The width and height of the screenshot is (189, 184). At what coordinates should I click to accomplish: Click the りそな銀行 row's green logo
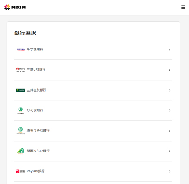pos(20,110)
